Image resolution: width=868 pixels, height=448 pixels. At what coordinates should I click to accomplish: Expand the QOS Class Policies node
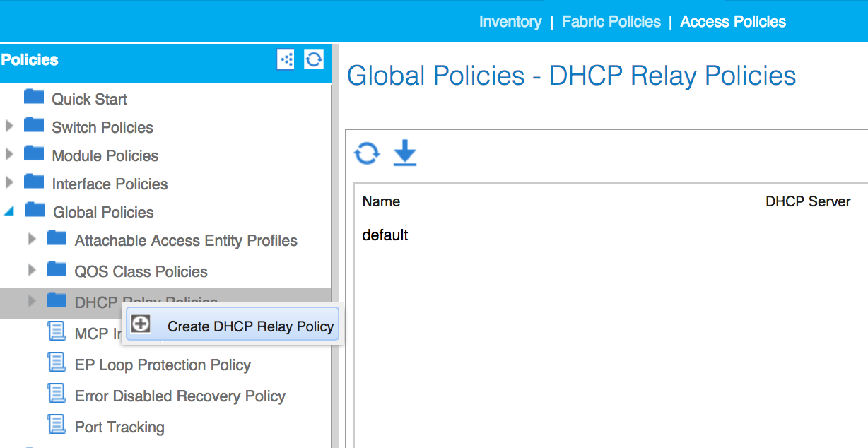pyautogui.click(x=32, y=271)
